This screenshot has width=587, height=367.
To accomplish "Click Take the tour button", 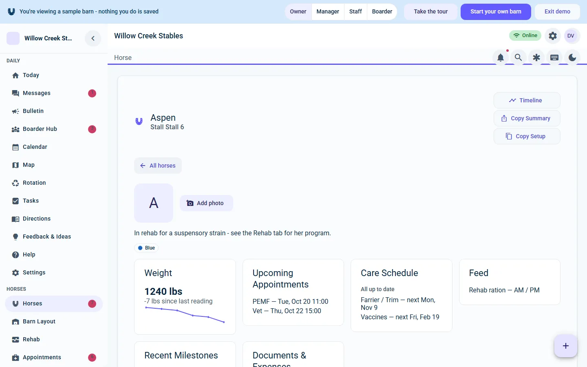I will [x=430, y=11].
